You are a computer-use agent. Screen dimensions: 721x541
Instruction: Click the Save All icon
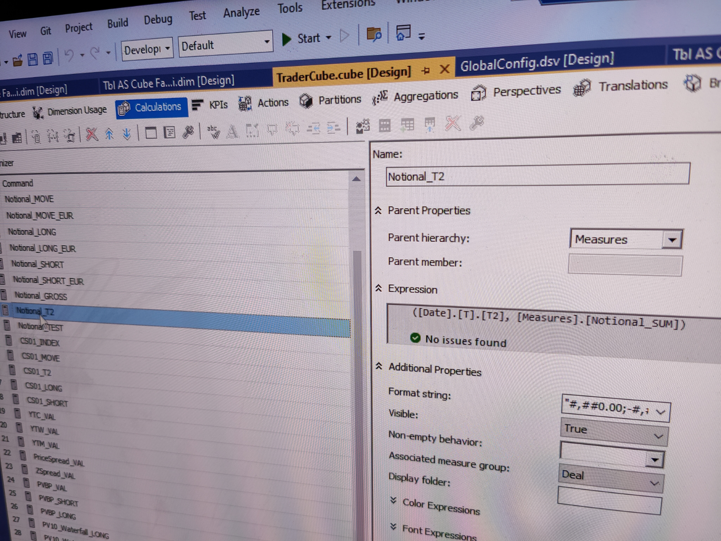tap(47, 58)
